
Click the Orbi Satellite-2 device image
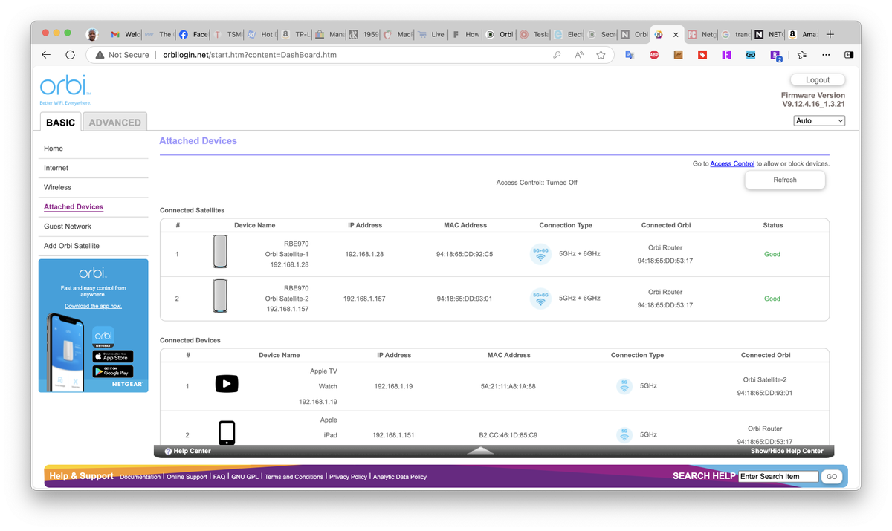pyautogui.click(x=220, y=296)
